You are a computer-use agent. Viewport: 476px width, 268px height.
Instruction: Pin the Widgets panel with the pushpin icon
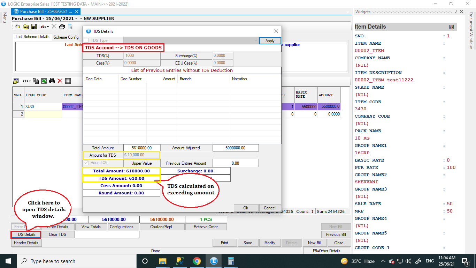455,12
